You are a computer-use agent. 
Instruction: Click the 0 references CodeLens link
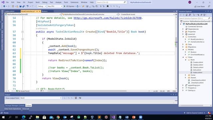click(x=42, y=28)
